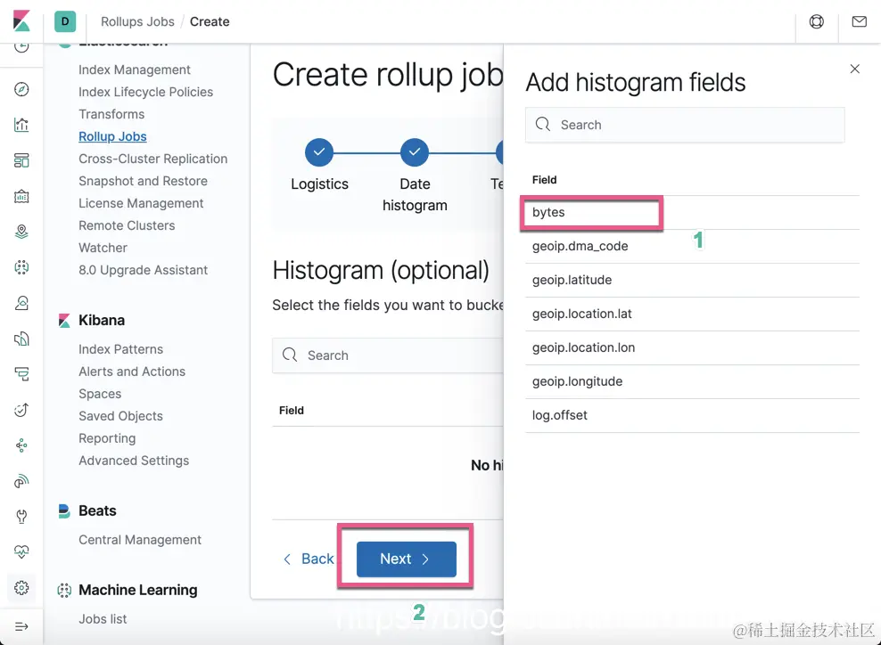Screen dimensions: 881x645
Task: Focus the flyout Search field
Action: pos(684,125)
